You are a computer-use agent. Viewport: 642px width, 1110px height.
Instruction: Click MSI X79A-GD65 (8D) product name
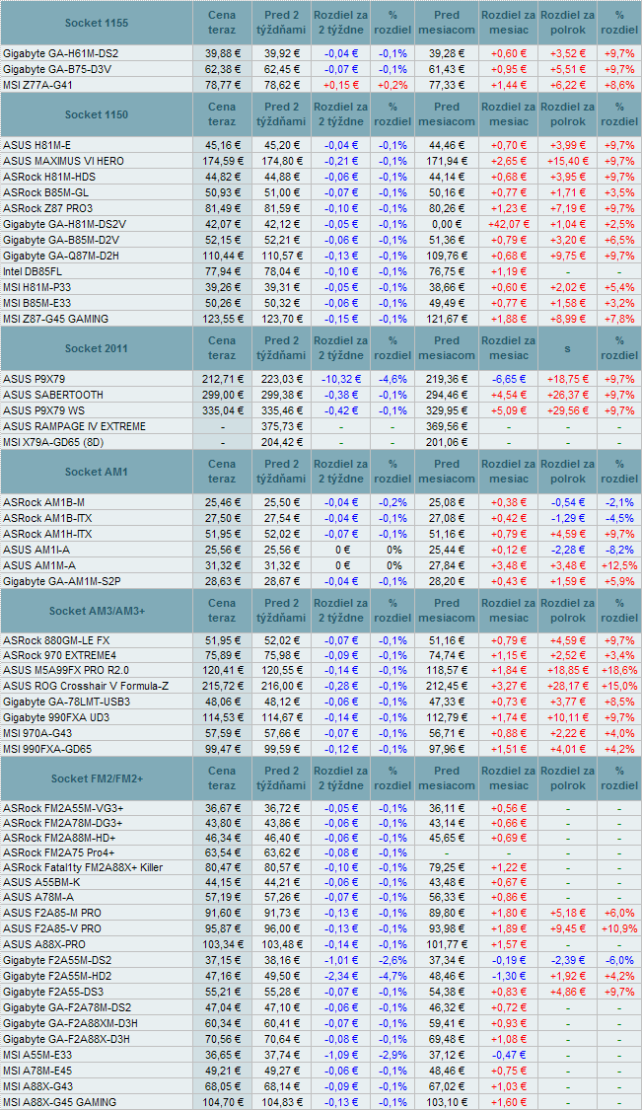(x=53, y=442)
